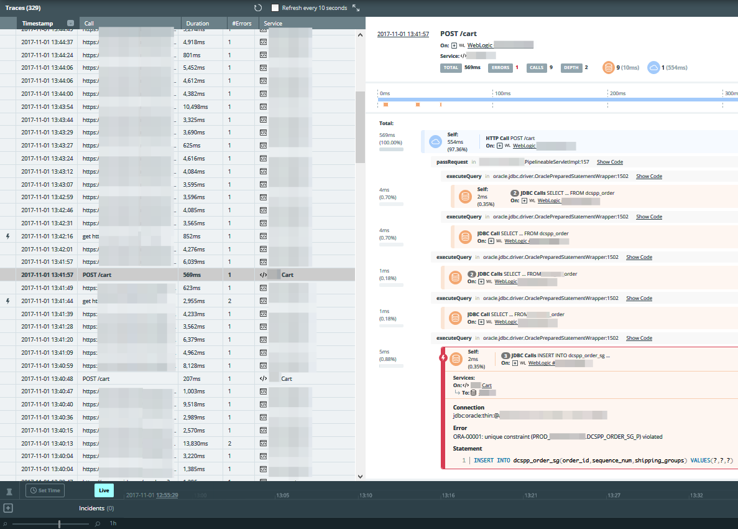Open the 12:55:29 time link in timeline

click(x=167, y=495)
